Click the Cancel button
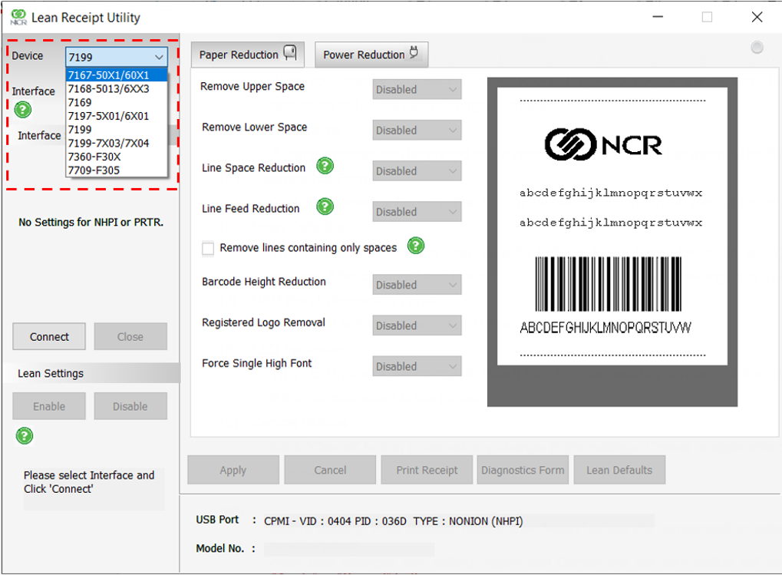This screenshot has height=575, width=782. (330, 470)
